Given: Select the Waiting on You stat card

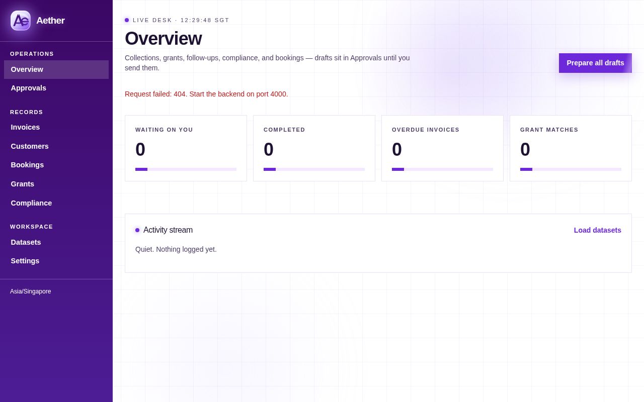Looking at the screenshot, I should [186, 148].
